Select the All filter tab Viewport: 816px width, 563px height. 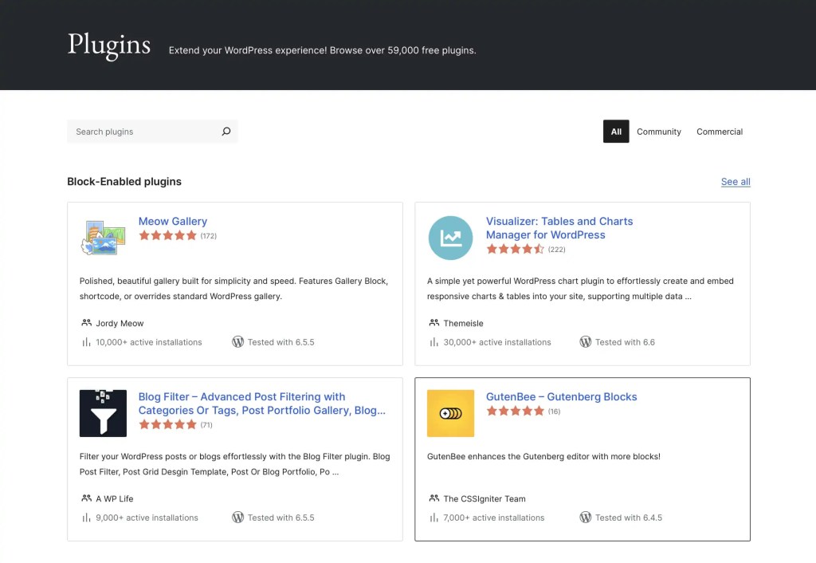[x=616, y=132]
